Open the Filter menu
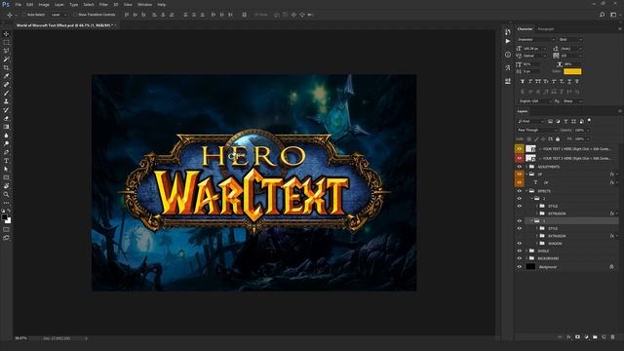 click(x=103, y=4)
